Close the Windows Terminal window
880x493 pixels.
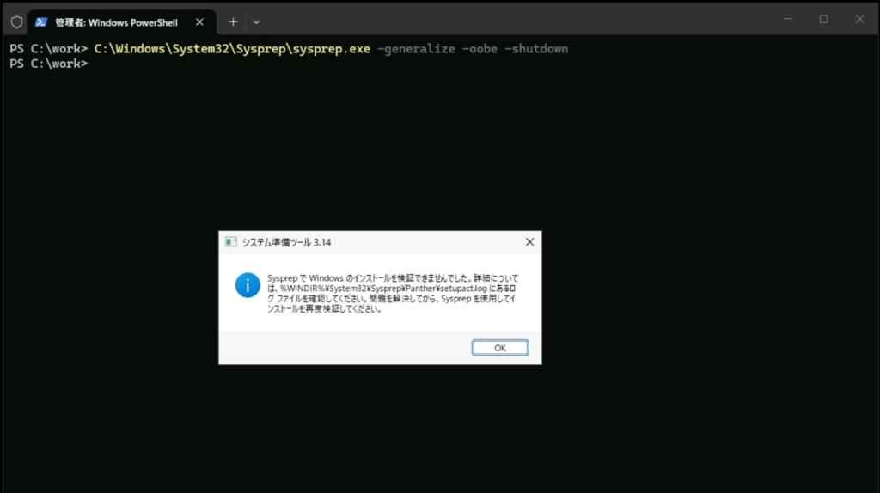pyautogui.click(x=860, y=19)
